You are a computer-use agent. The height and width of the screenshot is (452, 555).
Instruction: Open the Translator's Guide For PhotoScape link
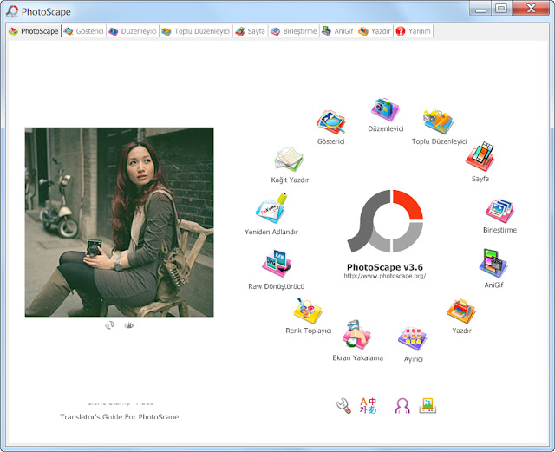coord(120,416)
